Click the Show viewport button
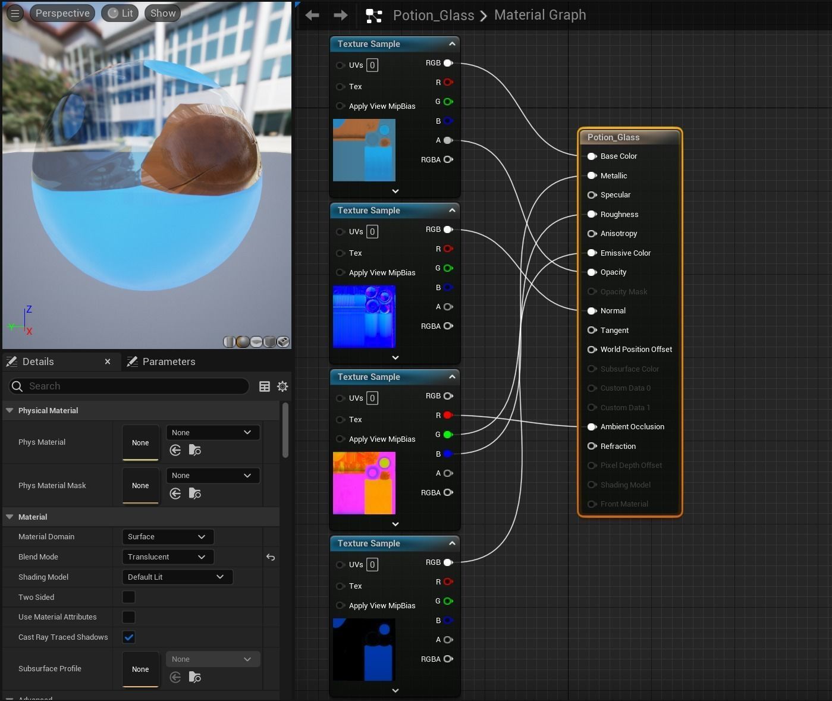 click(x=163, y=13)
